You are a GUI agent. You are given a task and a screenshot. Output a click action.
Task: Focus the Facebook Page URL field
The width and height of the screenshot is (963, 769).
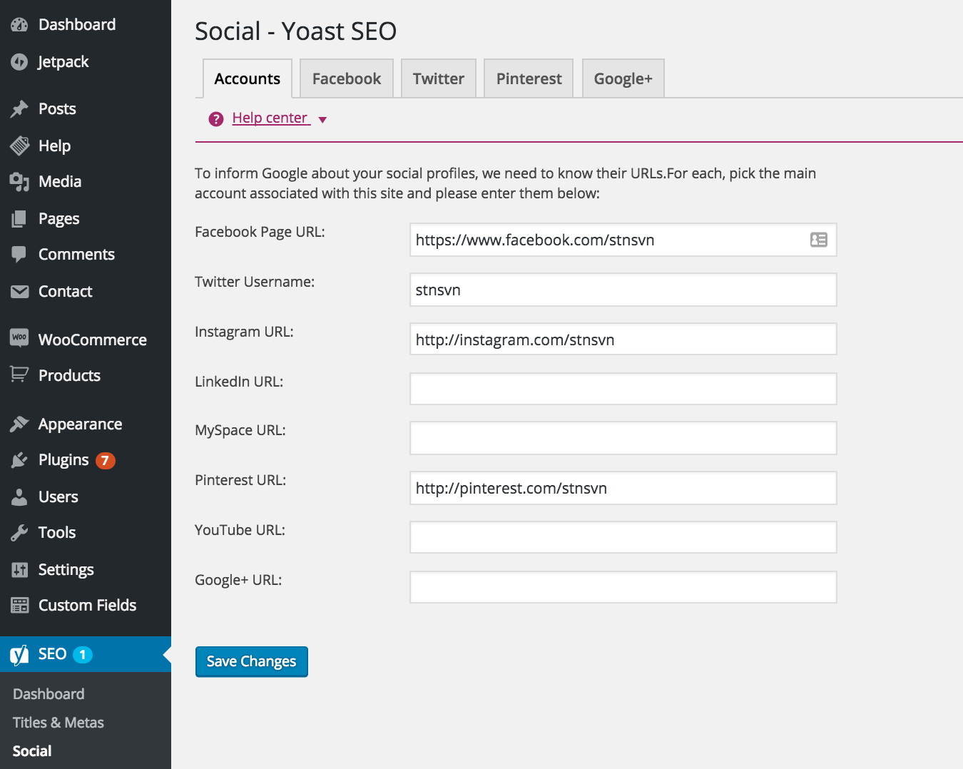623,240
